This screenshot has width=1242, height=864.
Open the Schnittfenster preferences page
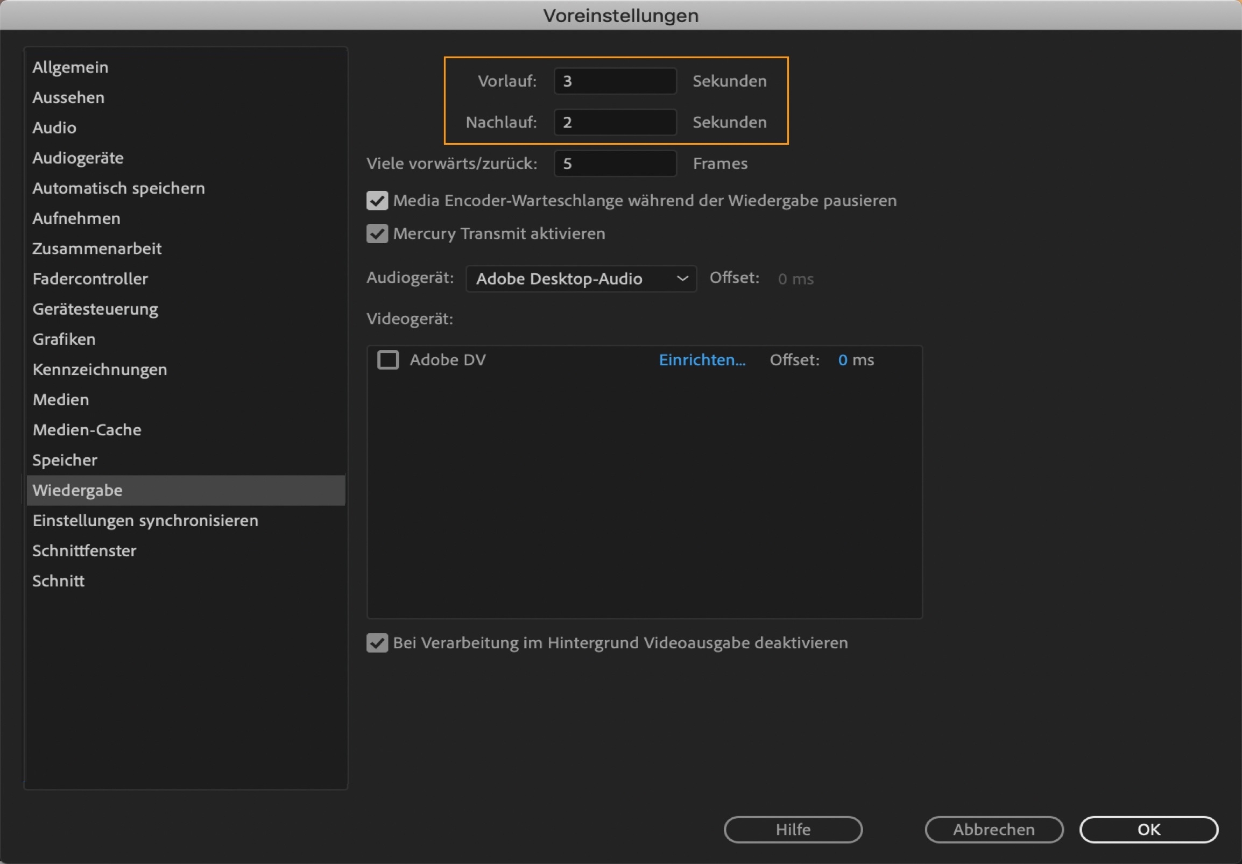(84, 550)
